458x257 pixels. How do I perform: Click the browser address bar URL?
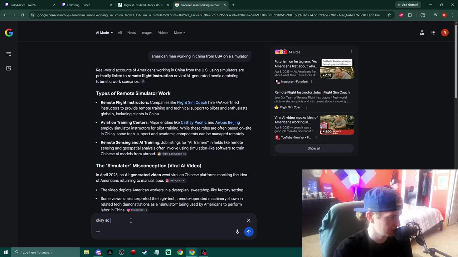[x=209, y=15]
